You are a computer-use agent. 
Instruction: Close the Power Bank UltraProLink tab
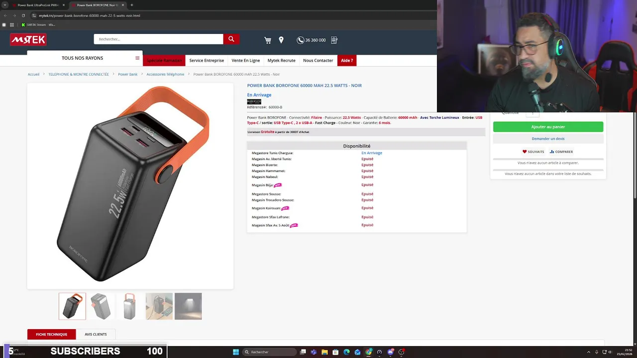pyautogui.click(x=64, y=5)
